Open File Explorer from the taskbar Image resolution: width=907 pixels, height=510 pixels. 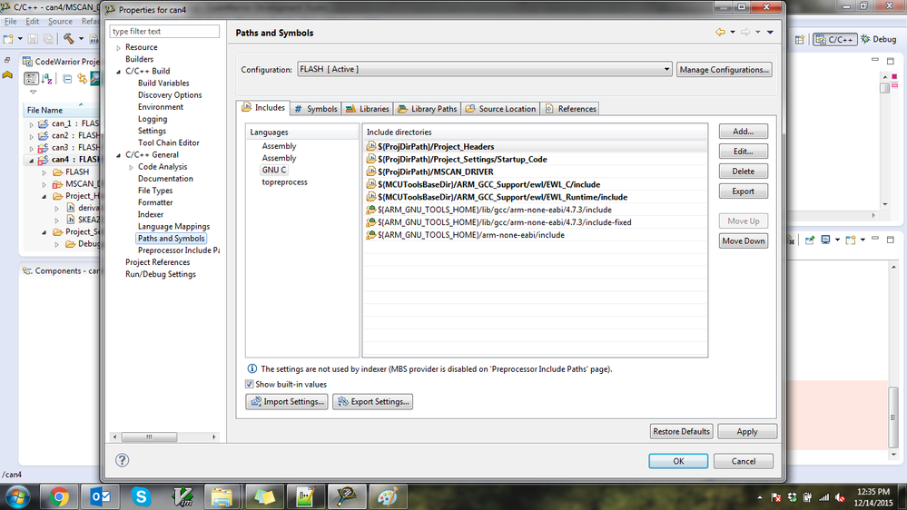pos(222,496)
